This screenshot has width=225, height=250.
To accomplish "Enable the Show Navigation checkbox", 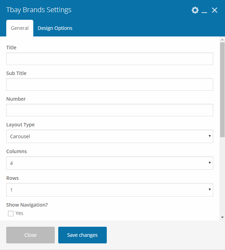I will coord(11,214).
